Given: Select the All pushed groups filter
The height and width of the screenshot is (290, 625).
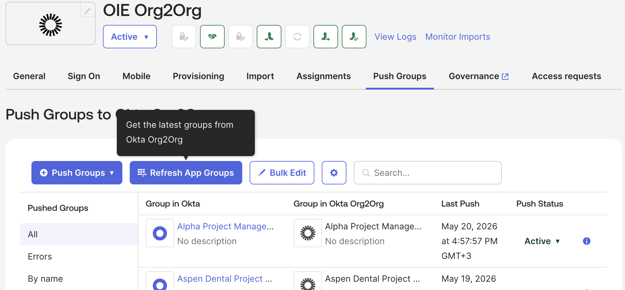Looking at the screenshot, I should [x=79, y=234].
